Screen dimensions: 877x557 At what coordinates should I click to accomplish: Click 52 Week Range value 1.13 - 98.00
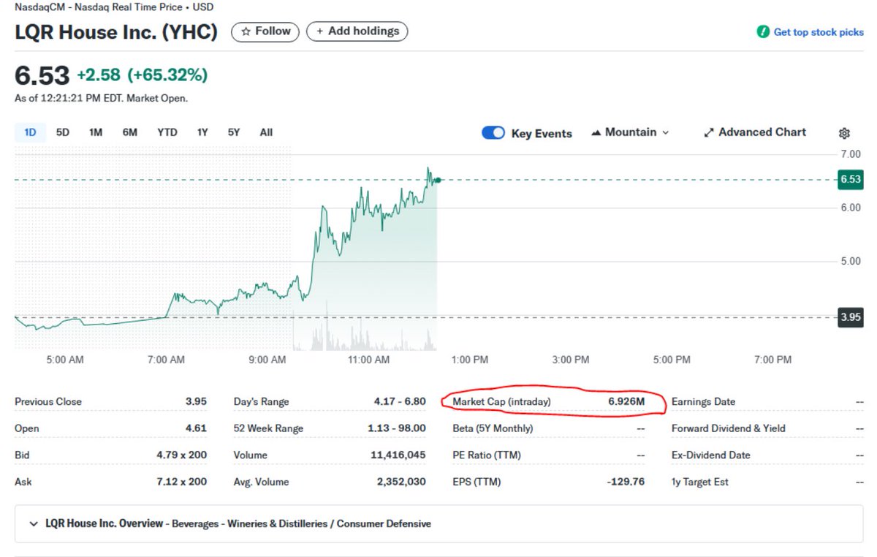396,428
